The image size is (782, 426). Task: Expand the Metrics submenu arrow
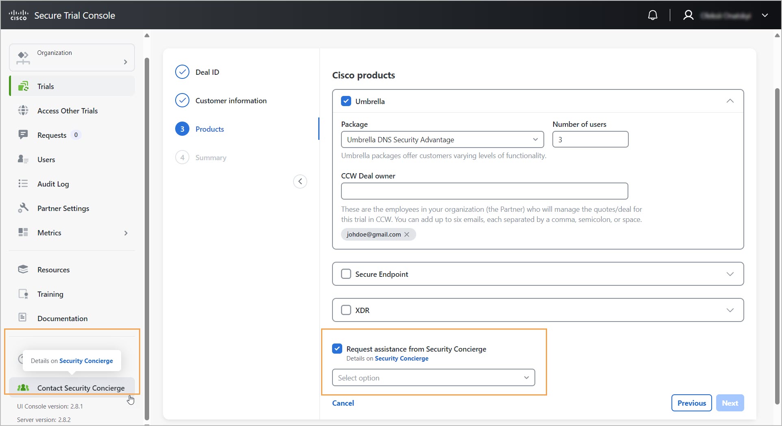pos(126,233)
